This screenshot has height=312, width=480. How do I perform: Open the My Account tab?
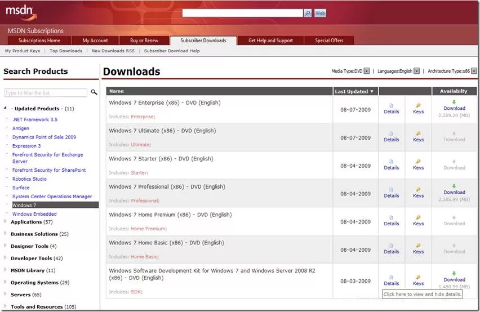tap(95, 41)
